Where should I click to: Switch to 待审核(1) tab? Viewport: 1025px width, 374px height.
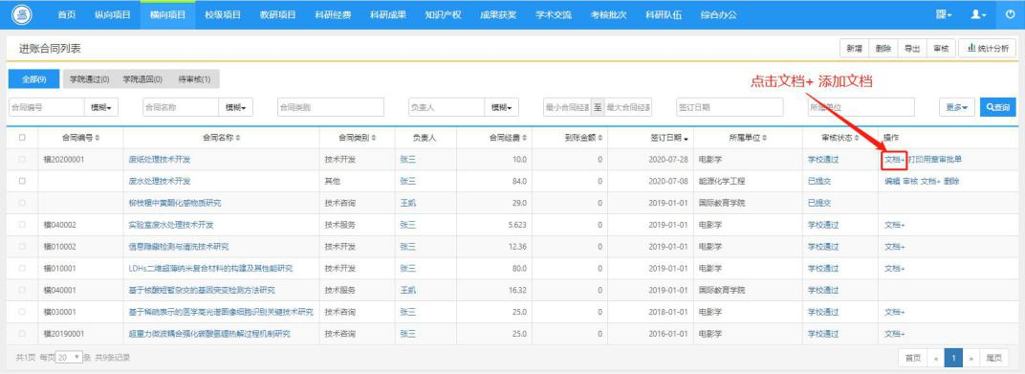194,79
